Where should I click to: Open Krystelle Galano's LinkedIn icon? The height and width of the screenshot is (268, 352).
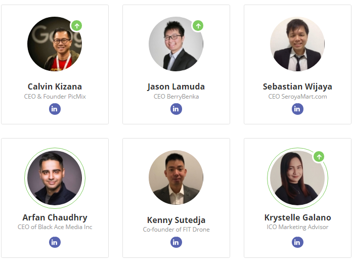[297, 242]
